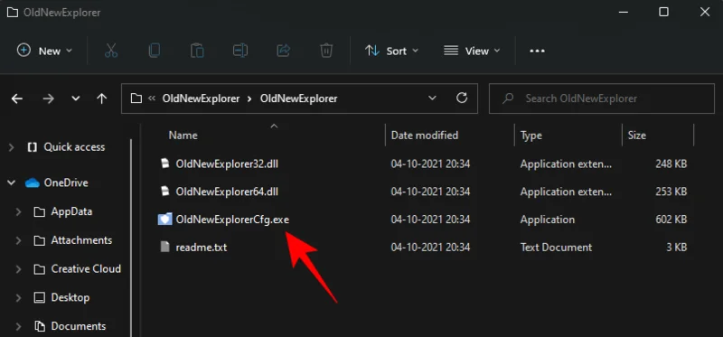This screenshot has height=337, width=723.
Task: Click the Search OldNewExplorer field
Action: [601, 98]
